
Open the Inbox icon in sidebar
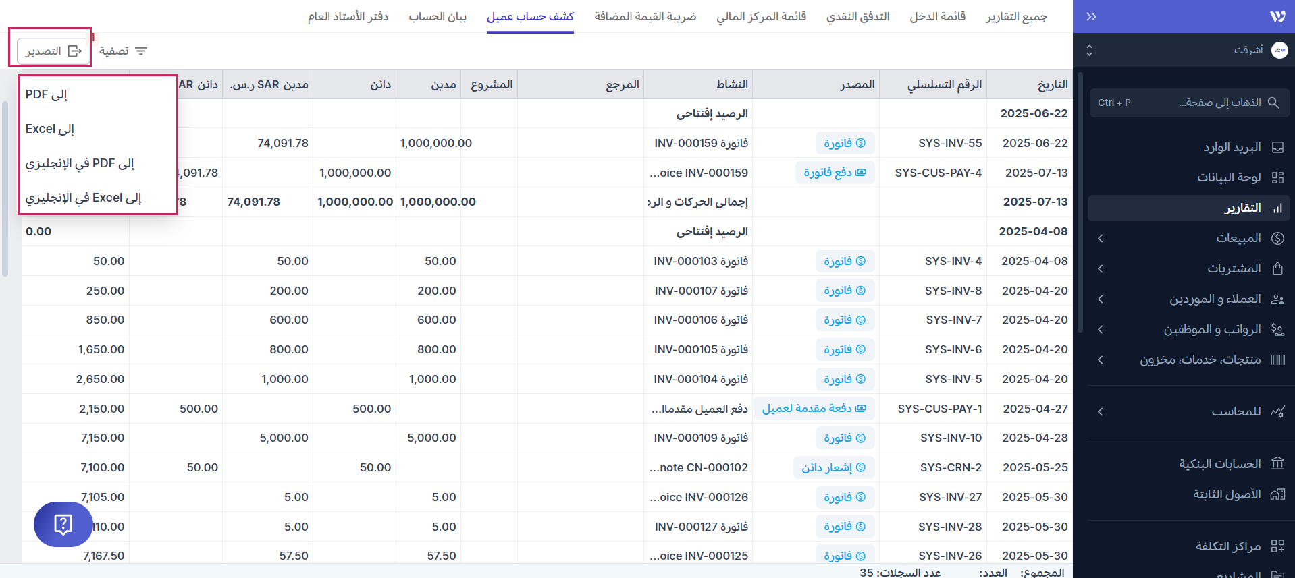[1277, 148]
